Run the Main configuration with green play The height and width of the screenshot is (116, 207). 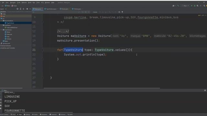[192, 6]
